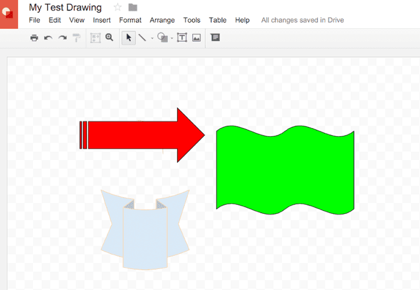The image size is (420, 290).
Task: Click the All changes saved in Drive status
Action: [302, 20]
